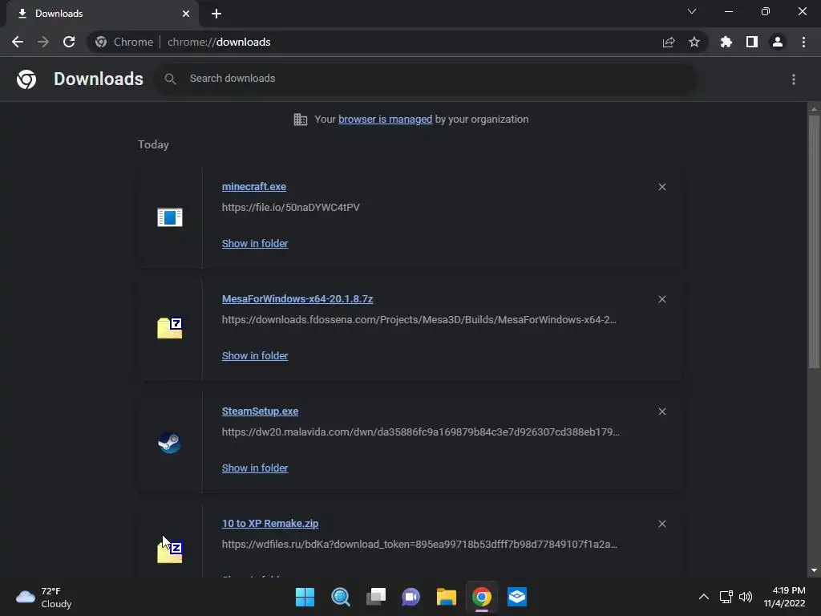Viewport: 821px width, 616px height.
Task: Show SteamSetup.exe in folder
Action: pyautogui.click(x=255, y=468)
